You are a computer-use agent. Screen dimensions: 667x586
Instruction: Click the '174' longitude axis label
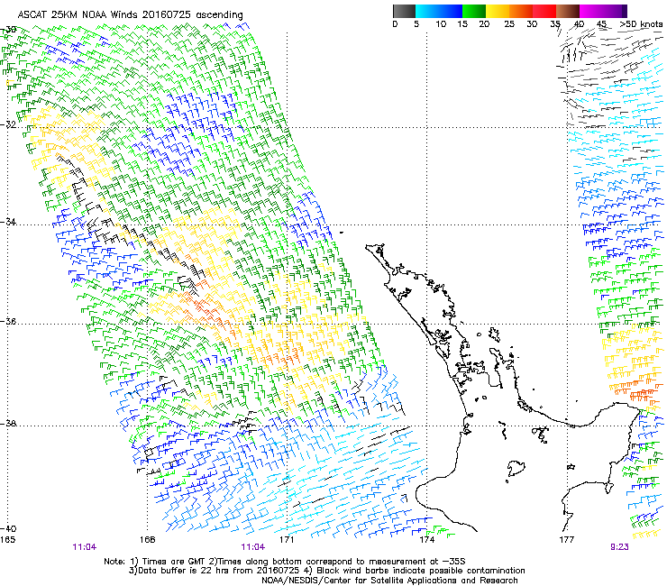click(426, 540)
